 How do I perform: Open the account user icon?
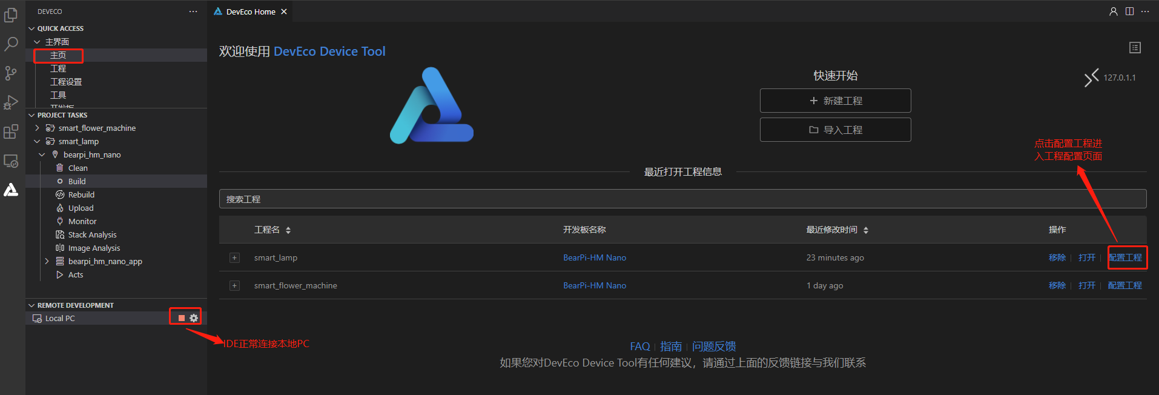(1114, 12)
